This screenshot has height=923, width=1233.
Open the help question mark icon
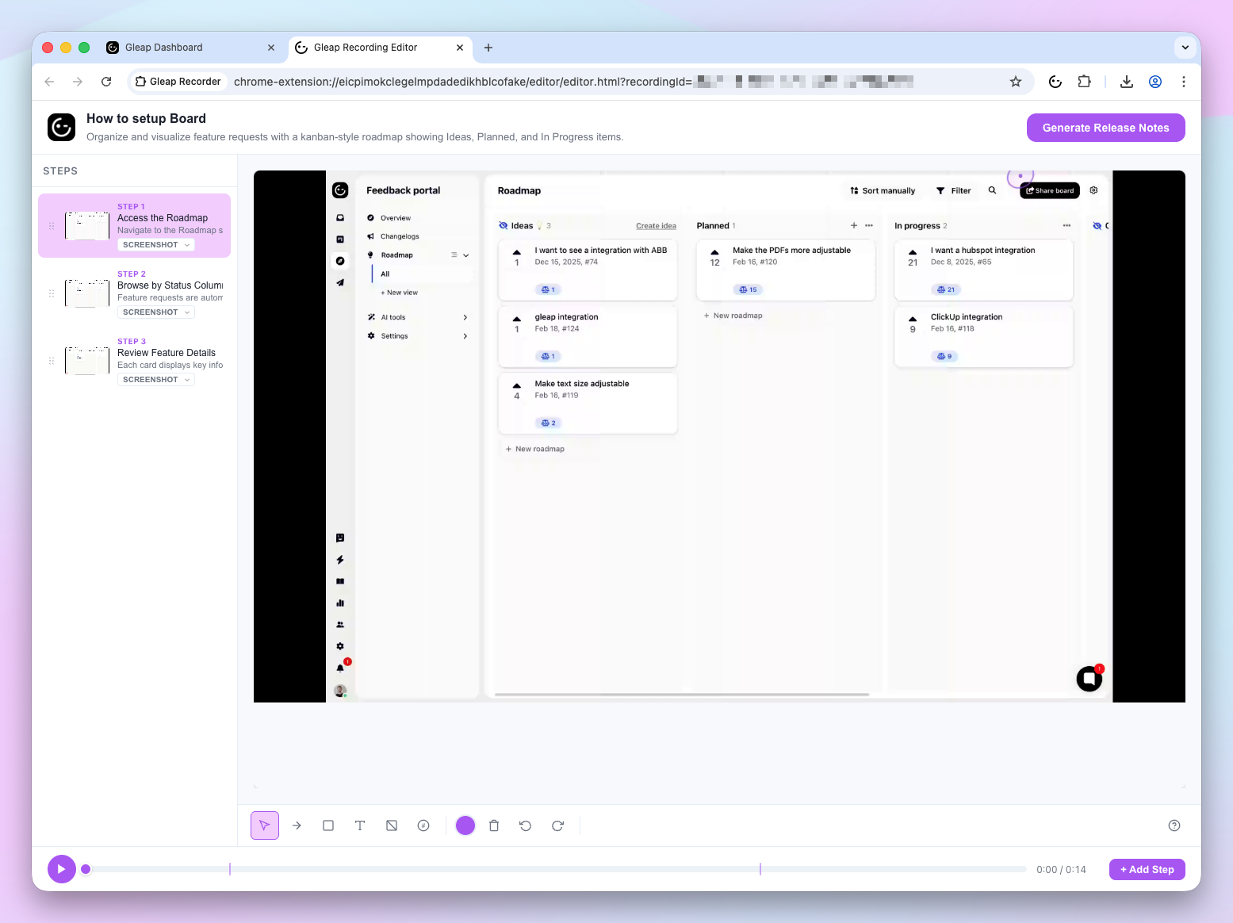pos(1174,825)
